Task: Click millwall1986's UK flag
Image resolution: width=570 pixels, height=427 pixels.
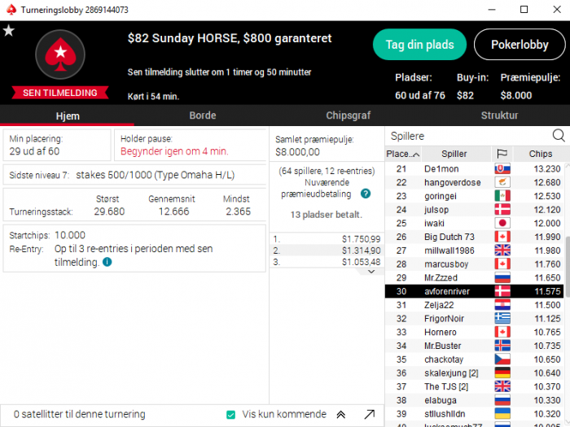Action: click(x=502, y=251)
